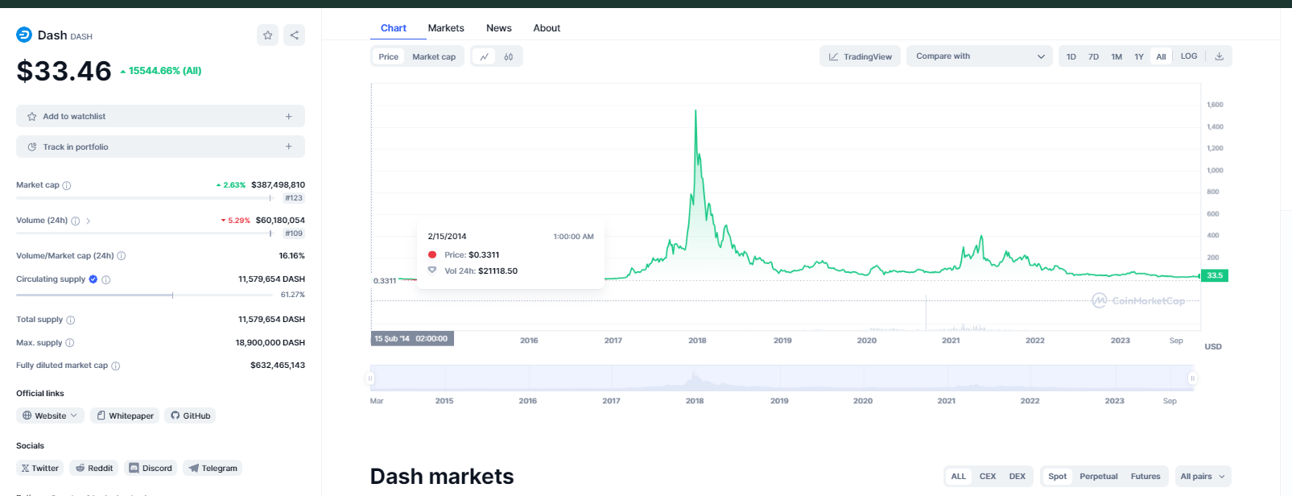The image size is (1292, 496).
Task: Show info icon next to Market cap
Action: pyautogui.click(x=67, y=185)
